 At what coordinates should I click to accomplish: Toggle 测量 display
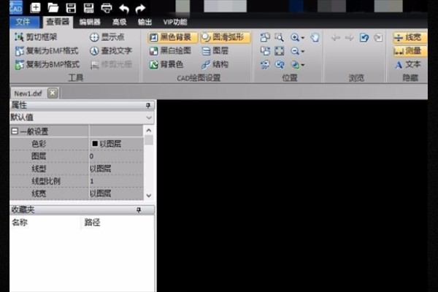pos(410,51)
